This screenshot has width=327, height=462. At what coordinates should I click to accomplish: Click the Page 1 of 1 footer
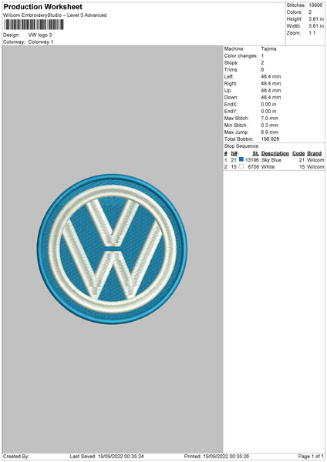[311, 457]
